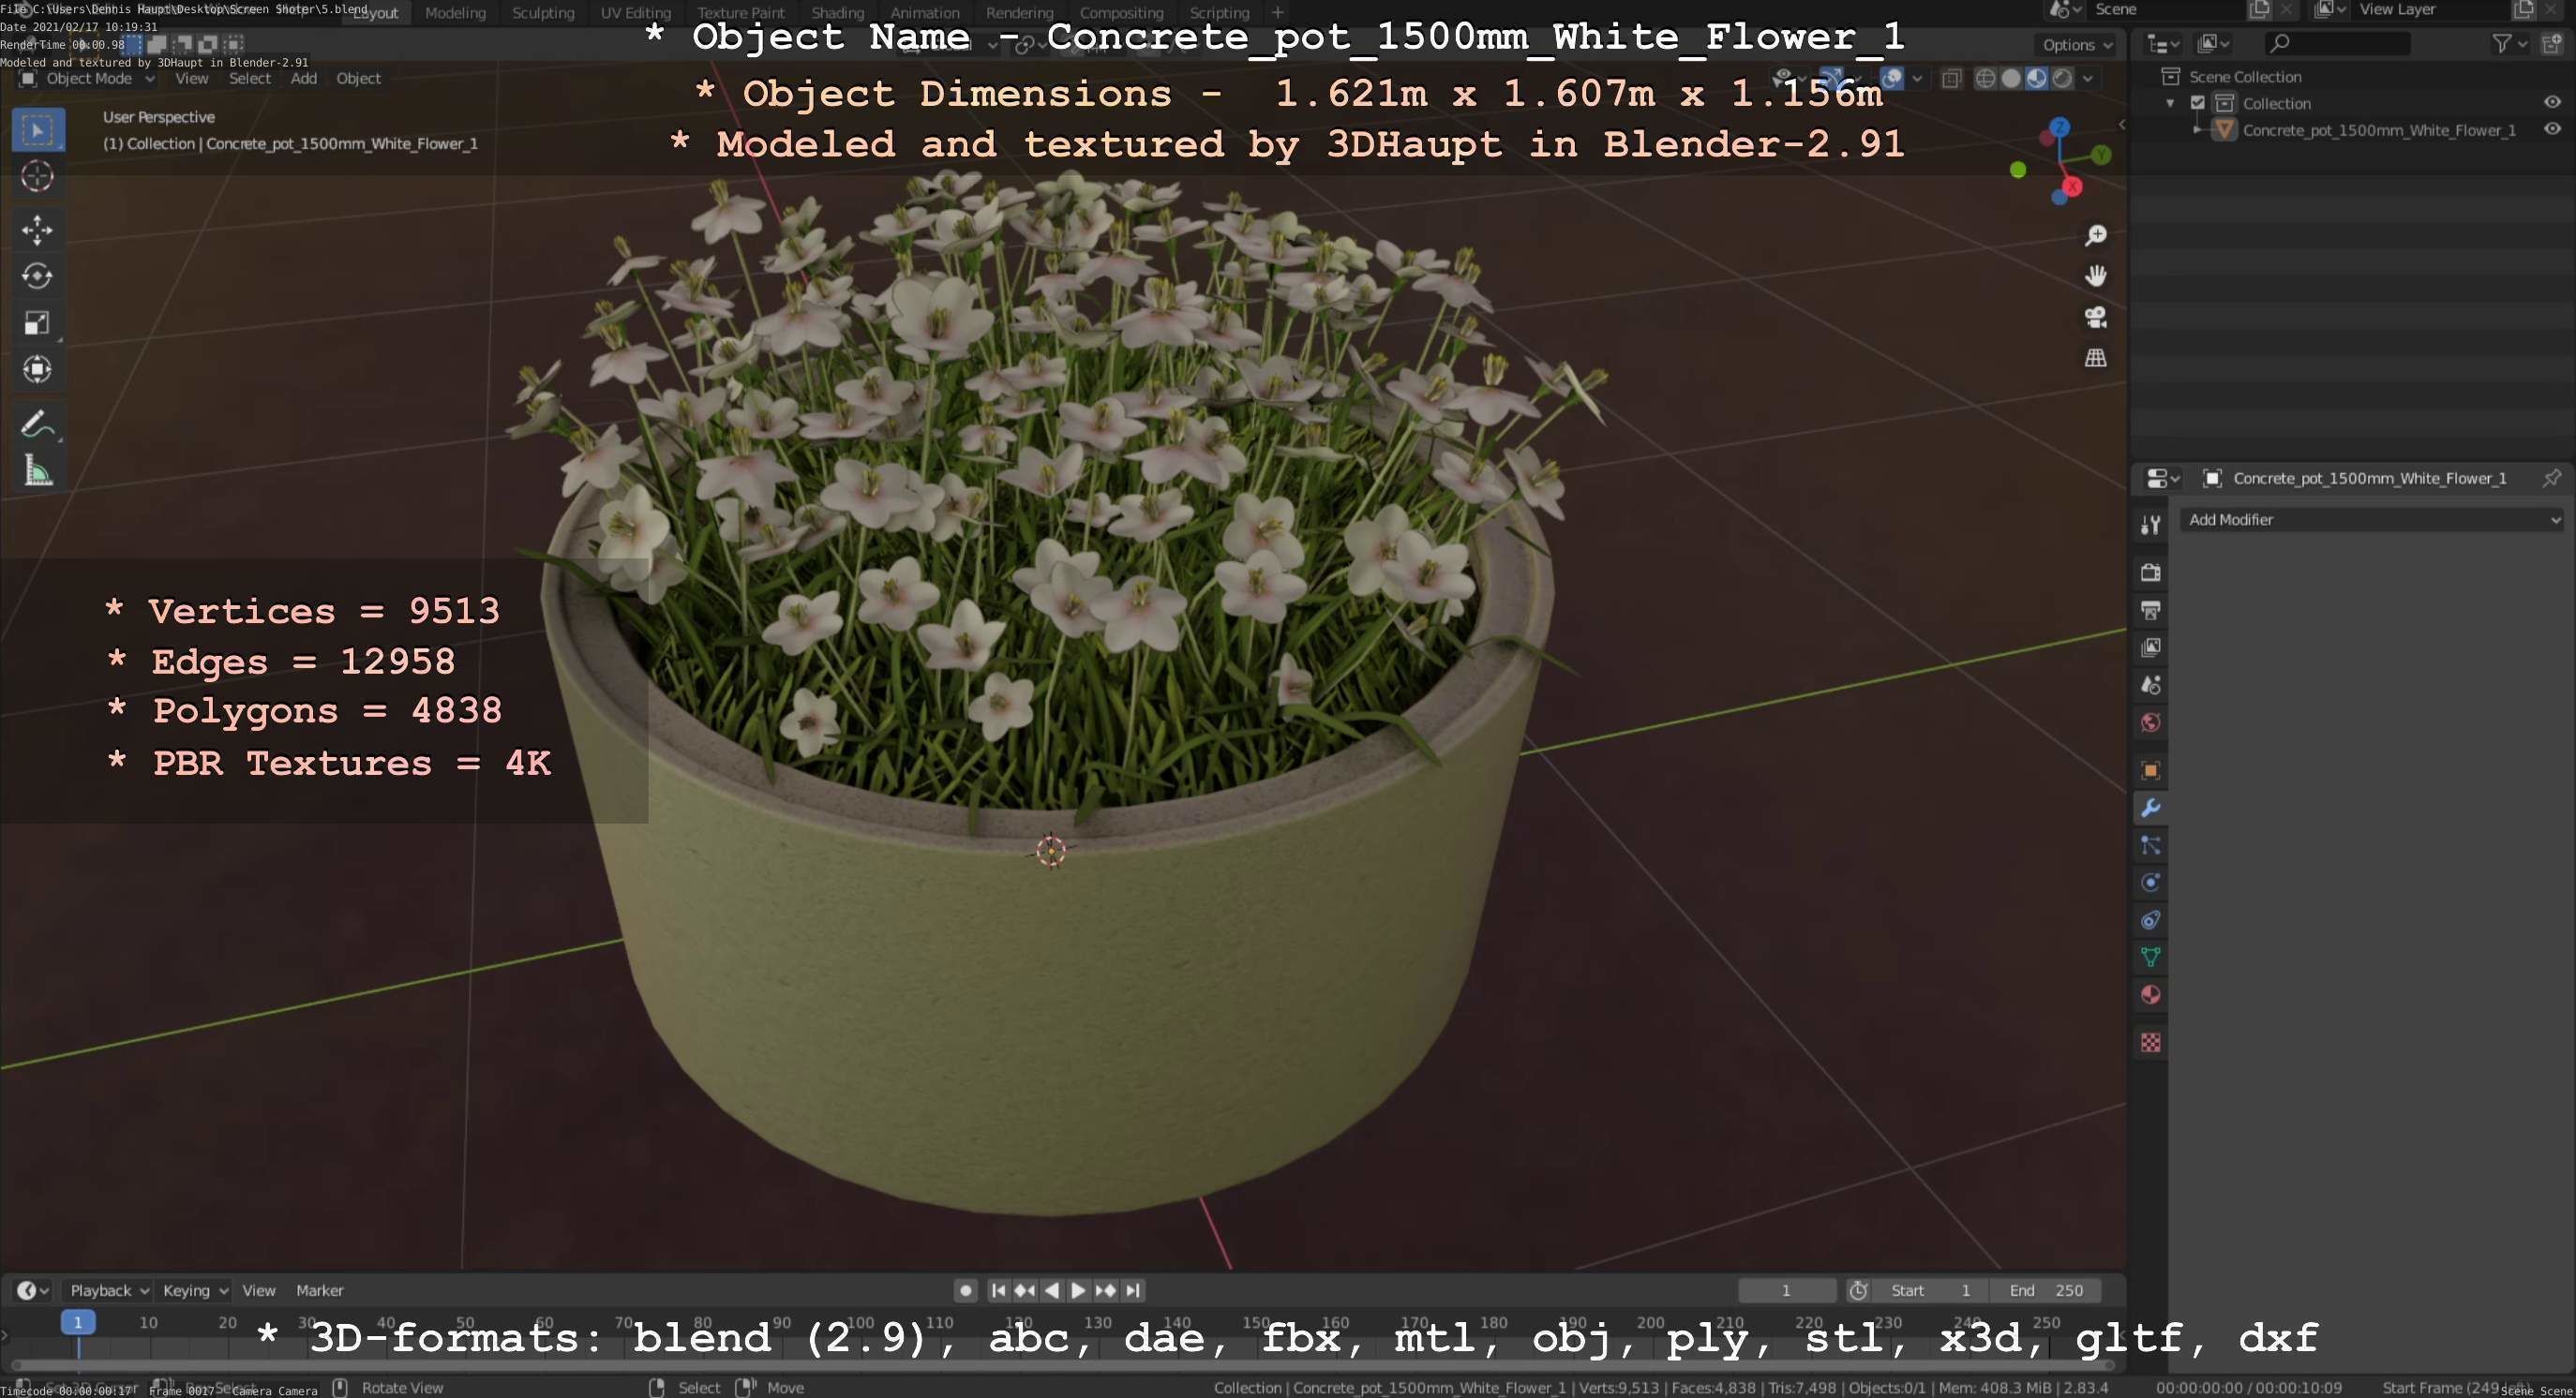
Task: Open Output properties tab
Action: pos(2150,610)
